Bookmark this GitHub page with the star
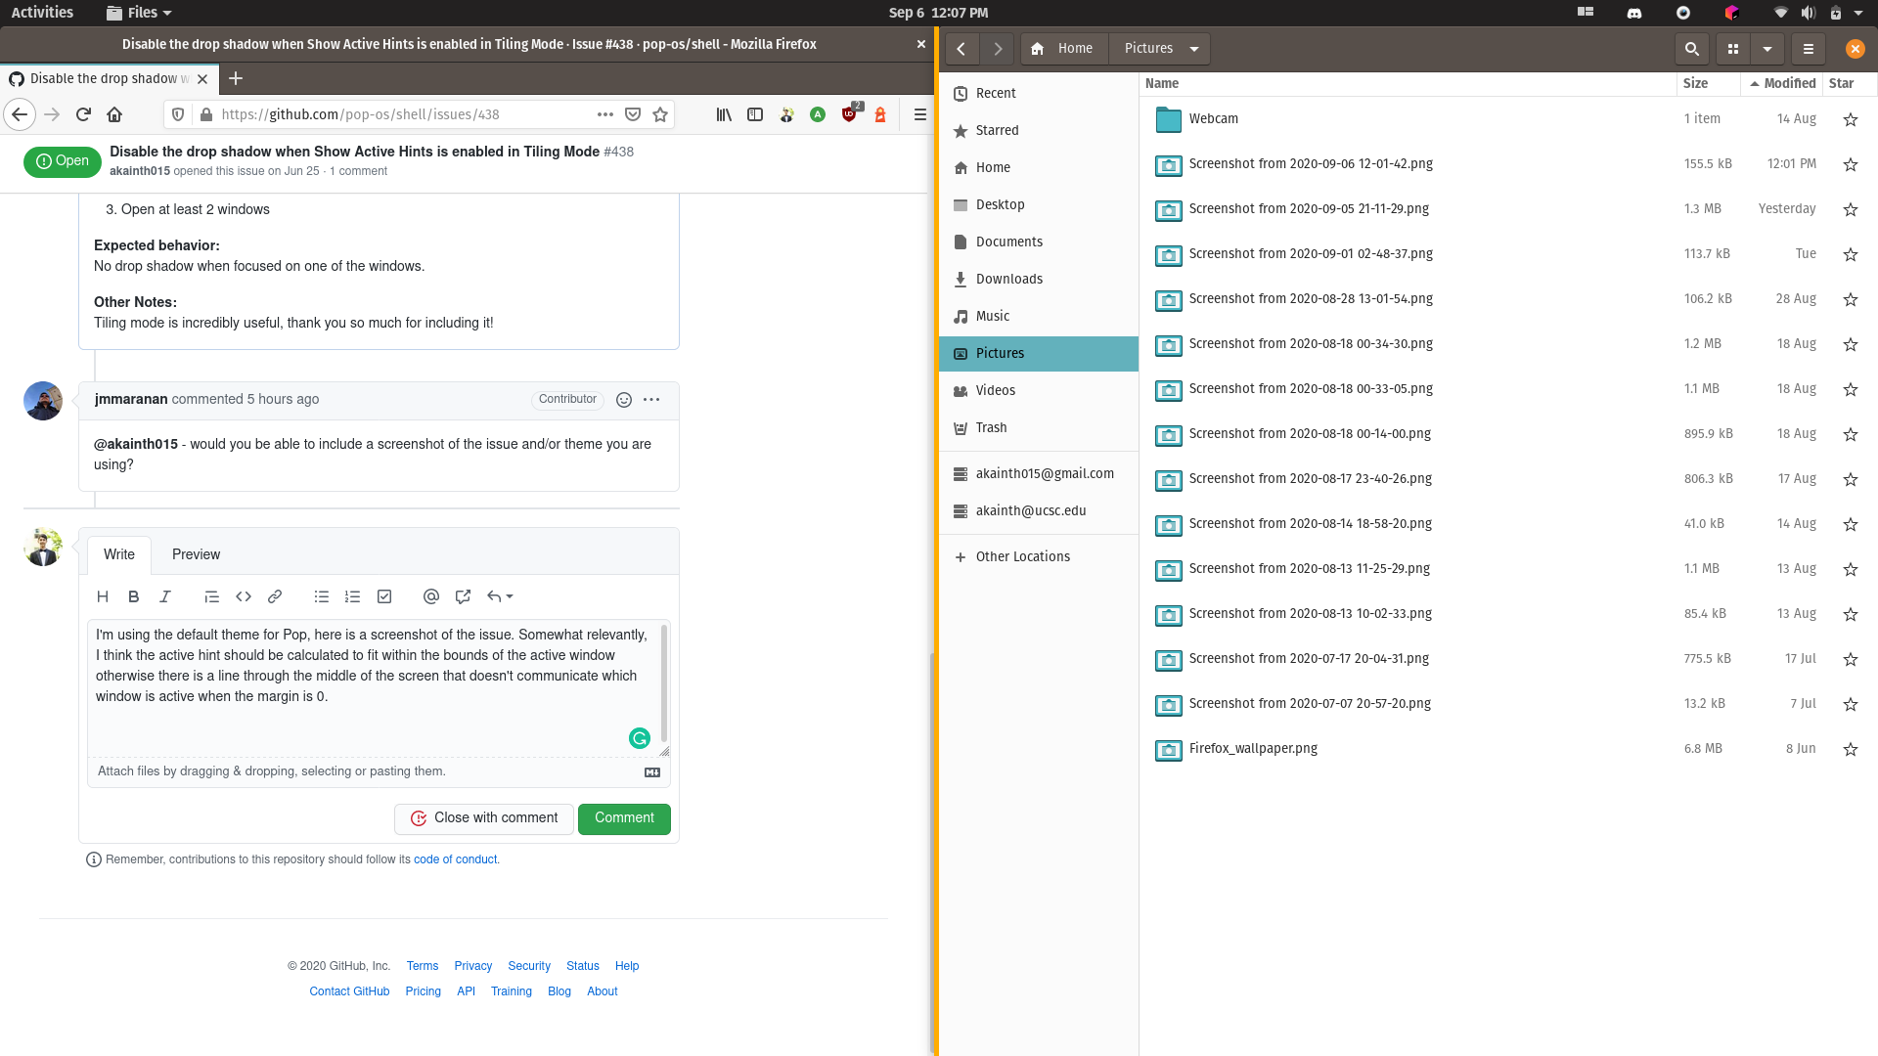Screen dimensions: 1878x1056 [661, 114]
